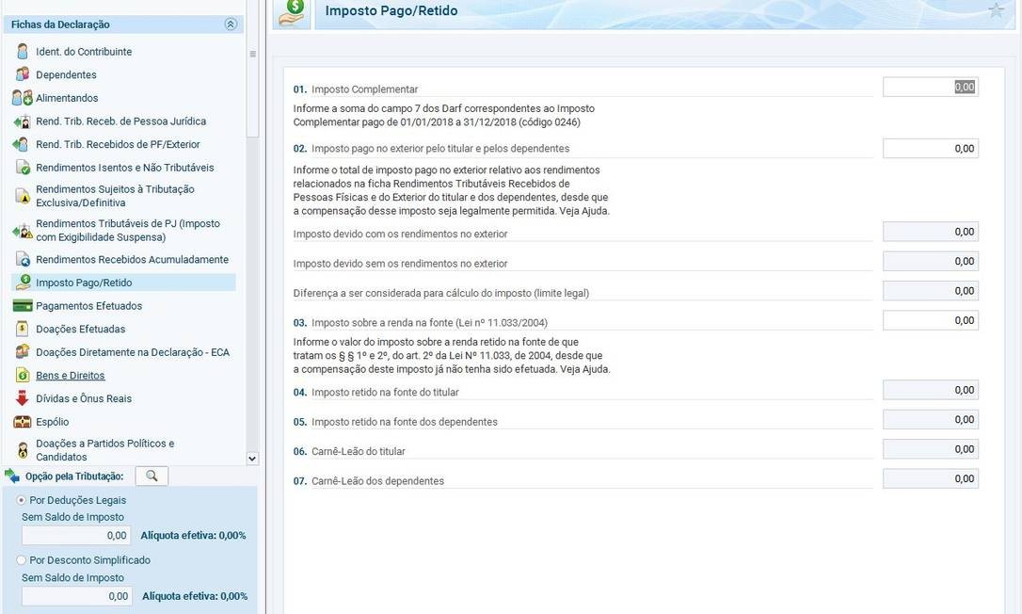Image resolution: width=1022 pixels, height=614 pixels.
Task: Click the Imposto Complementar value field
Action: point(930,88)
